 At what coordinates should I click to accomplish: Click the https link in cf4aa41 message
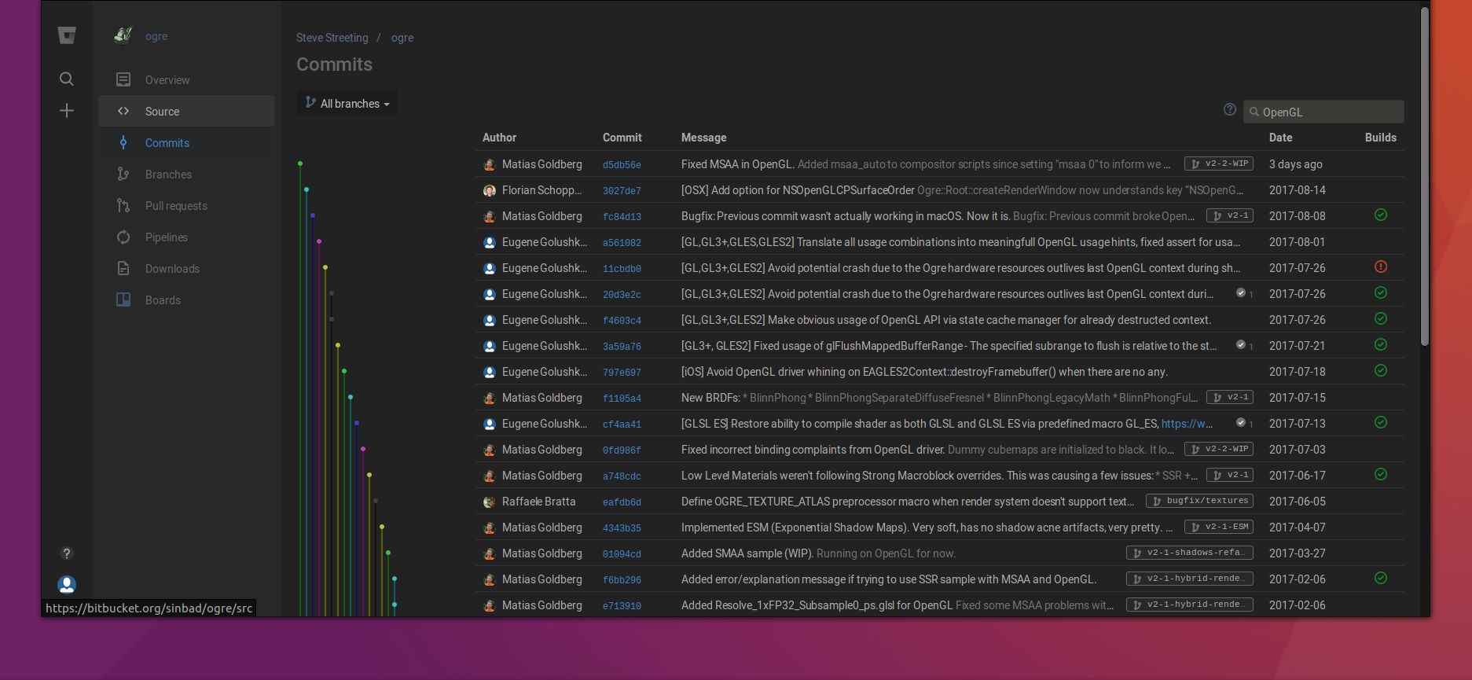tap(1187, 424)
